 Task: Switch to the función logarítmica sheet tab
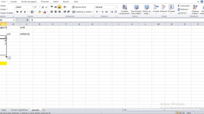(19, 110)
